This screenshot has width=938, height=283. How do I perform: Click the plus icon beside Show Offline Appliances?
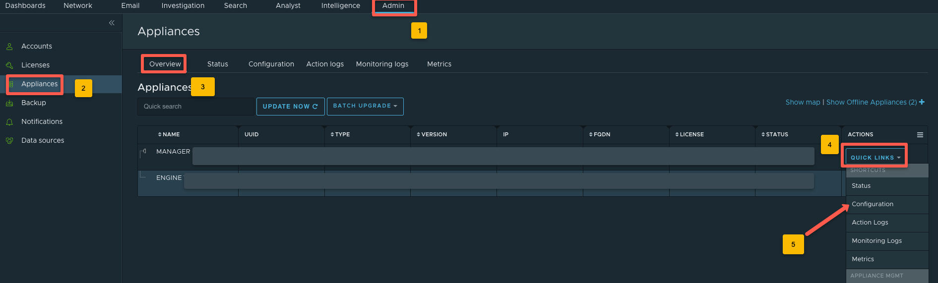click(922, 102)
